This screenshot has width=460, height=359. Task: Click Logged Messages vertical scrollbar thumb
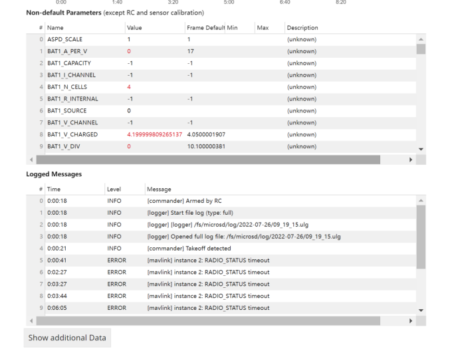tap(421, 237)
